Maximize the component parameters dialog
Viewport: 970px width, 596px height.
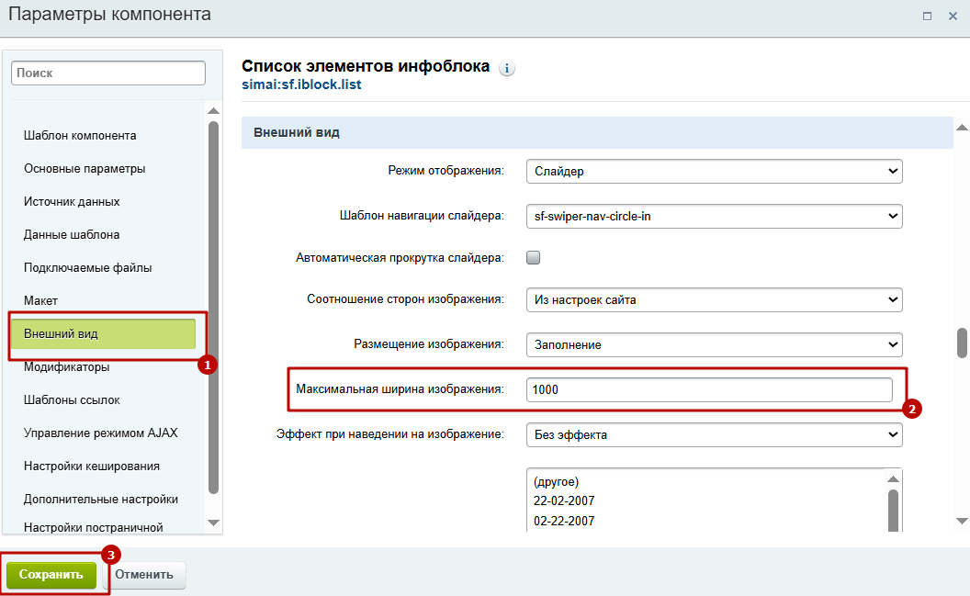tap(928, 16)
